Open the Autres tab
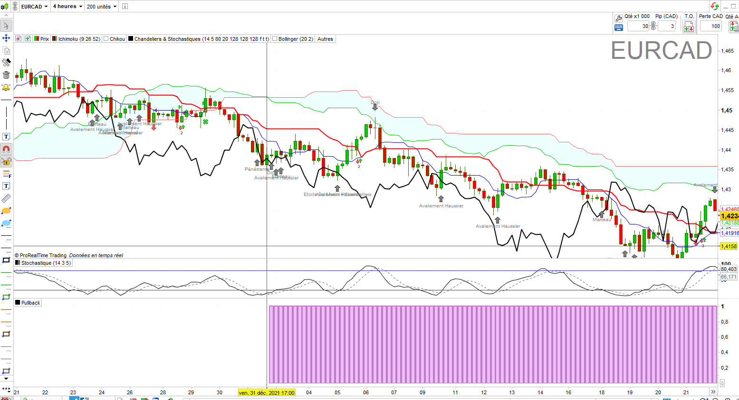The image size is (739, 400). pos(326,39)
